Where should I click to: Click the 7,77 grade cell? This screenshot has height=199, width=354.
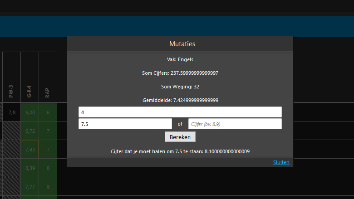pyautogui.click(x=30, y=186)
